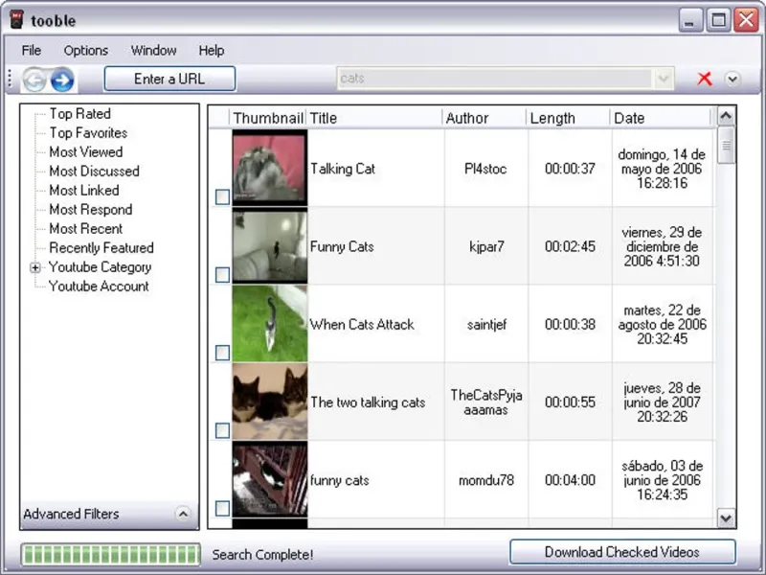Screen dimensions: 766x575
Task: Click the green search progress bar
Action: pyautogui.click(x=110, y=555)
